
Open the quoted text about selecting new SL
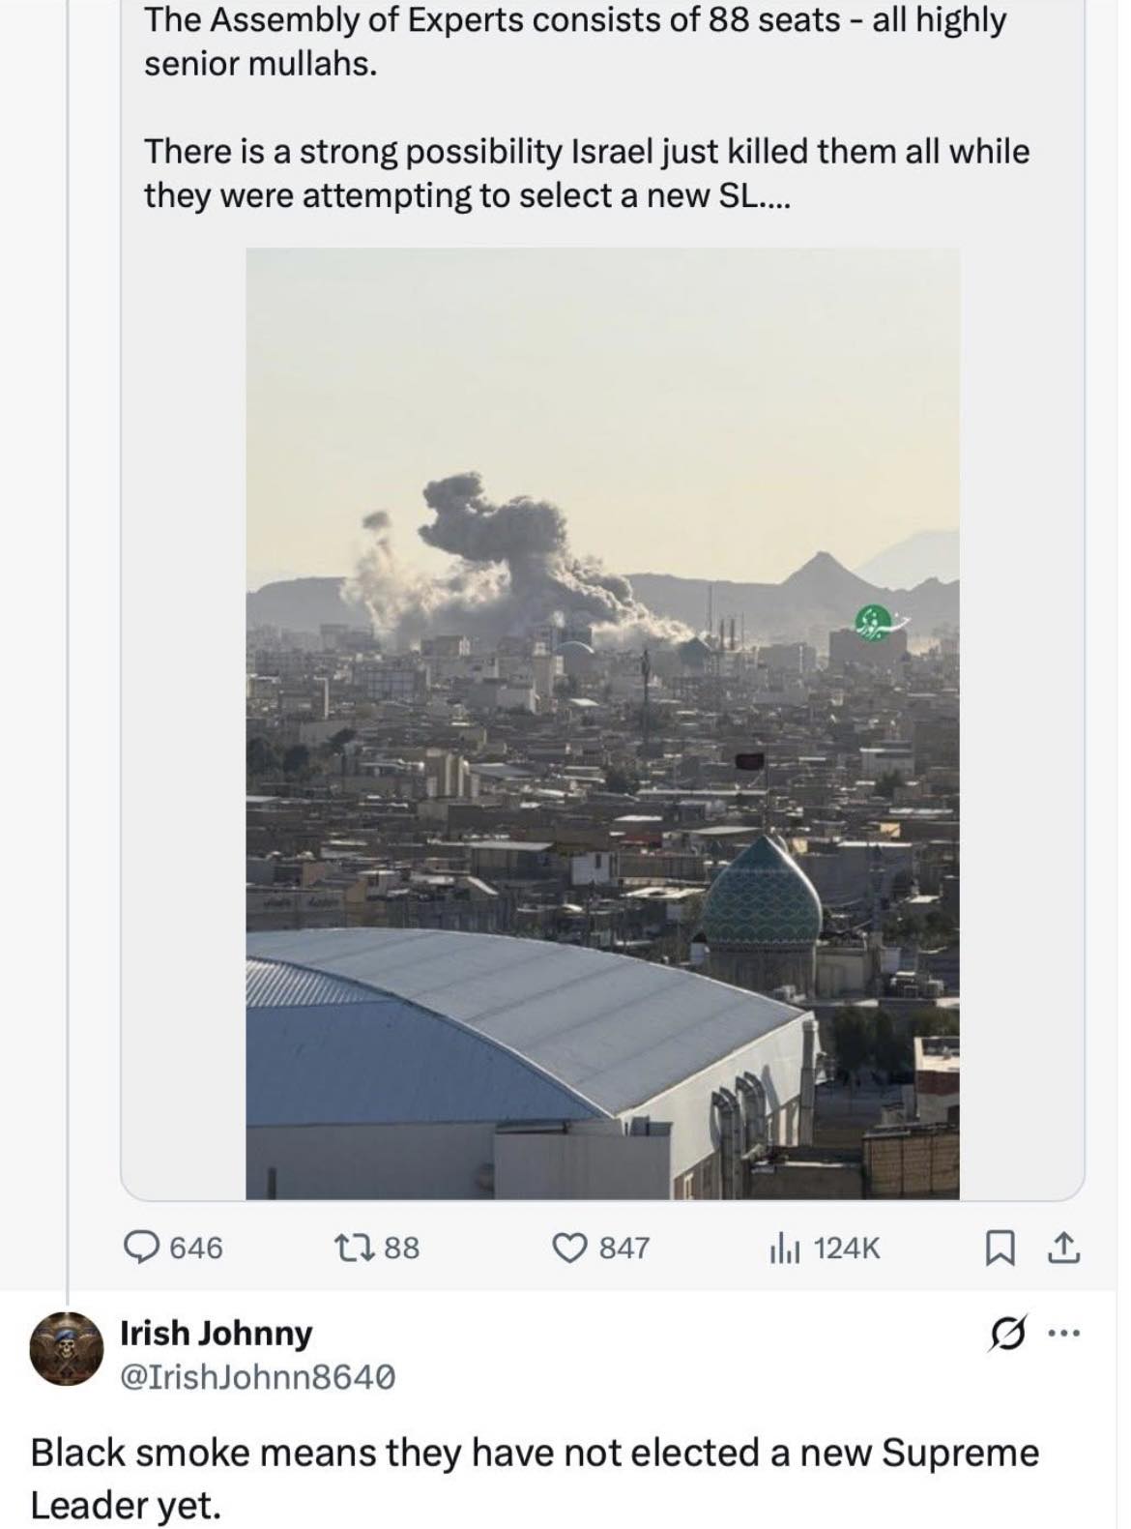click(x=586, y=173)
